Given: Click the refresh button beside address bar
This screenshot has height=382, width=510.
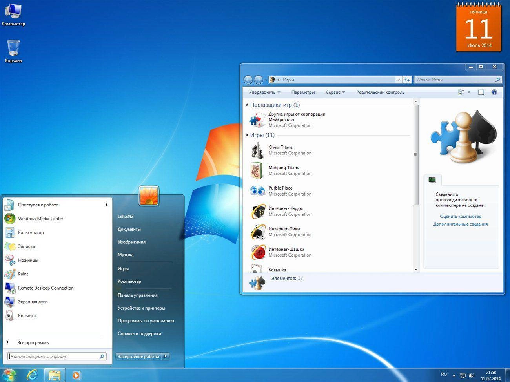Looking at the screenshot, I should tap(407, 80).
